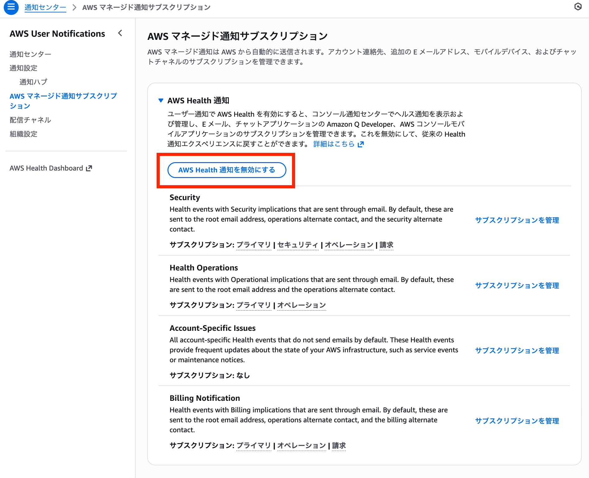Screen dimensions: 589x478
Task: Open the AWS Health Dashboard link
Action: (x=47, y=168)
